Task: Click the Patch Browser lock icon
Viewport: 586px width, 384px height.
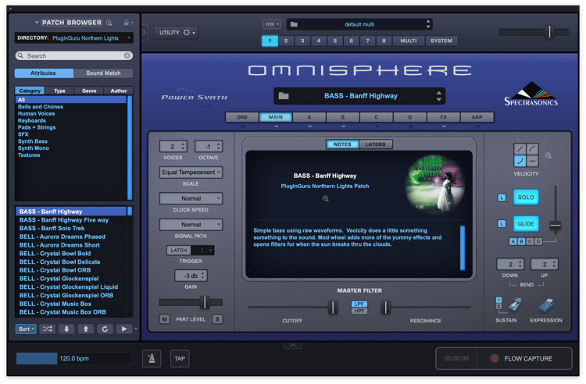Action: click(x=127, y=23)
